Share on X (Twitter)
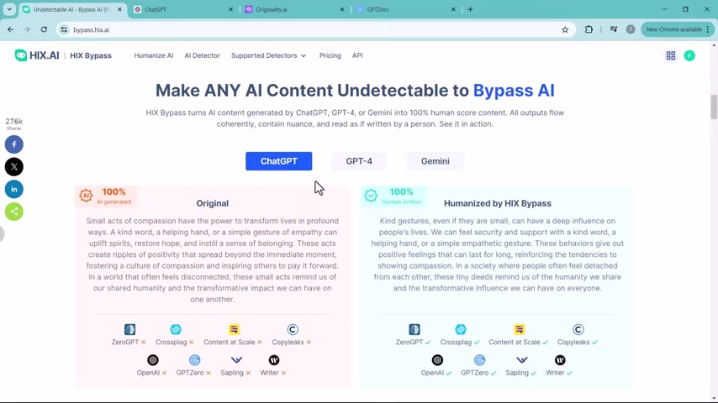This screenshot has height=403, width=718. pyautogui.click(x=14, y=167)
